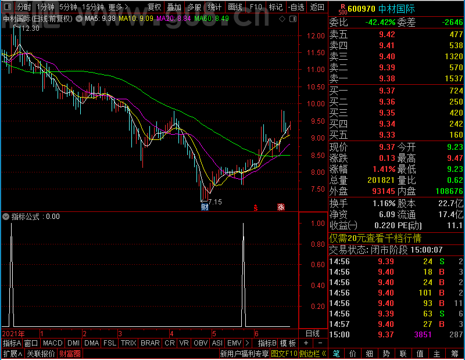465x360 pixels.
Task: Click the 新用户福利专享 promo link
Action: 244,354
